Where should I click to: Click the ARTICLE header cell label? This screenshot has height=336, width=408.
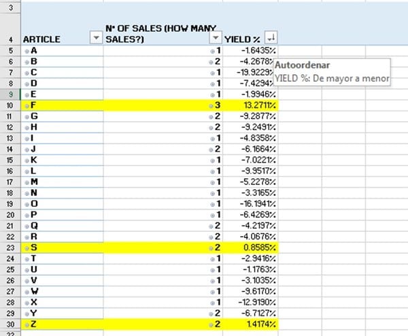[x=42, y=39]
